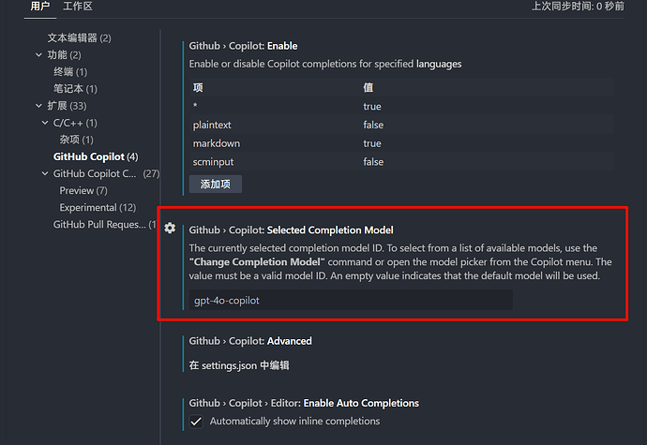This screenshot has width=647, height=445.
Task: Toggle Automatically show inline completions checkbox
Action: pyautogui.click(x=196, y=422)
